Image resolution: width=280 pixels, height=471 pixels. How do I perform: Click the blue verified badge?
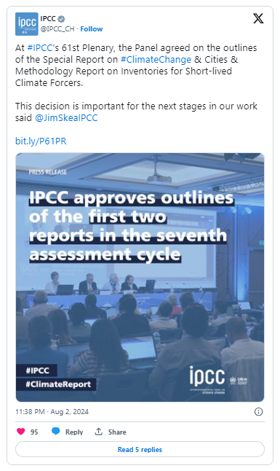coord(61,19)
